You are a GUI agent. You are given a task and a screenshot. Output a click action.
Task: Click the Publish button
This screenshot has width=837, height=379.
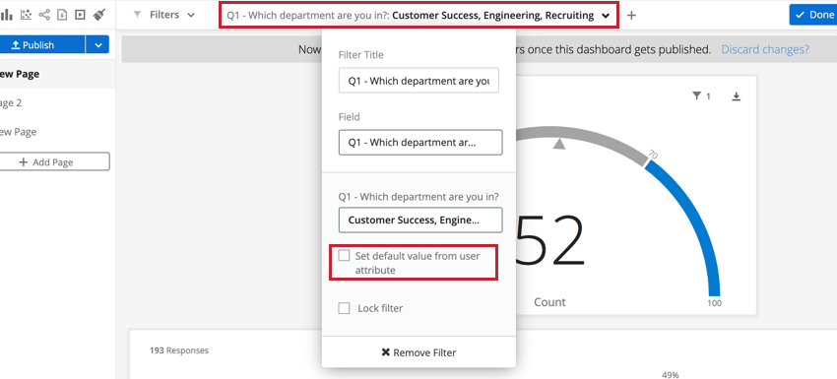tap(41, 45)
